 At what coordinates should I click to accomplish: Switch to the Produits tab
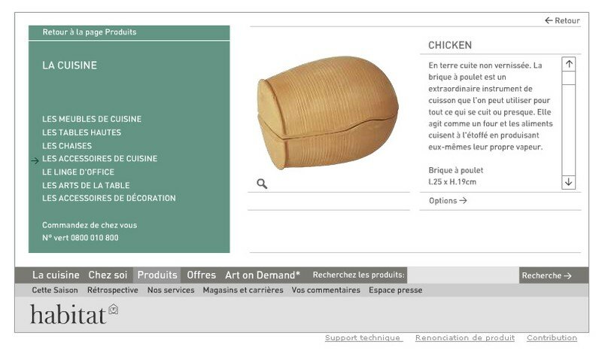coord(157,275)
